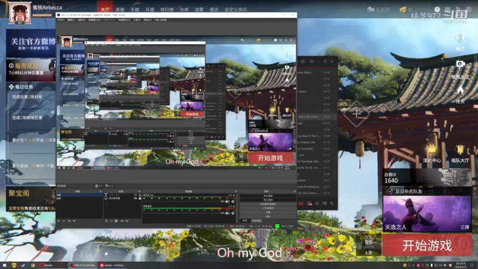Mute the 桌面音频 channel speaker icon
This screenshot has width=478, height=269.
[x=227, y=213]
